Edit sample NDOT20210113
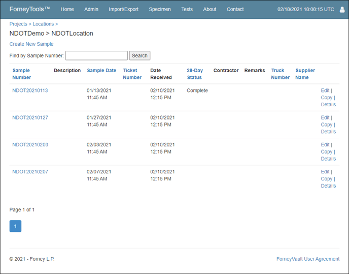This screenshot has height=274, width=349. pos(325,90)
